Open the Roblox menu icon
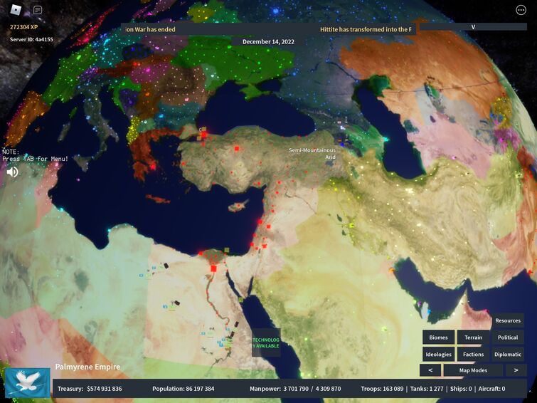 pyautogui.click(x=16, y=10)
